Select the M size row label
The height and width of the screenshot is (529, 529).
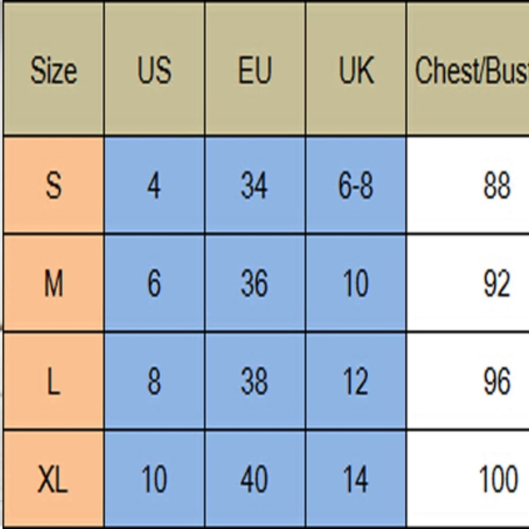tap(53, 284)
